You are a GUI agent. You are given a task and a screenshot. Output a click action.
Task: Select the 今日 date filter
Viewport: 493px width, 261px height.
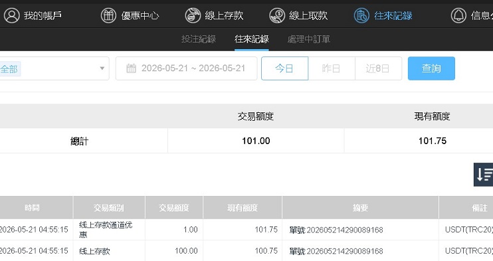284,68
